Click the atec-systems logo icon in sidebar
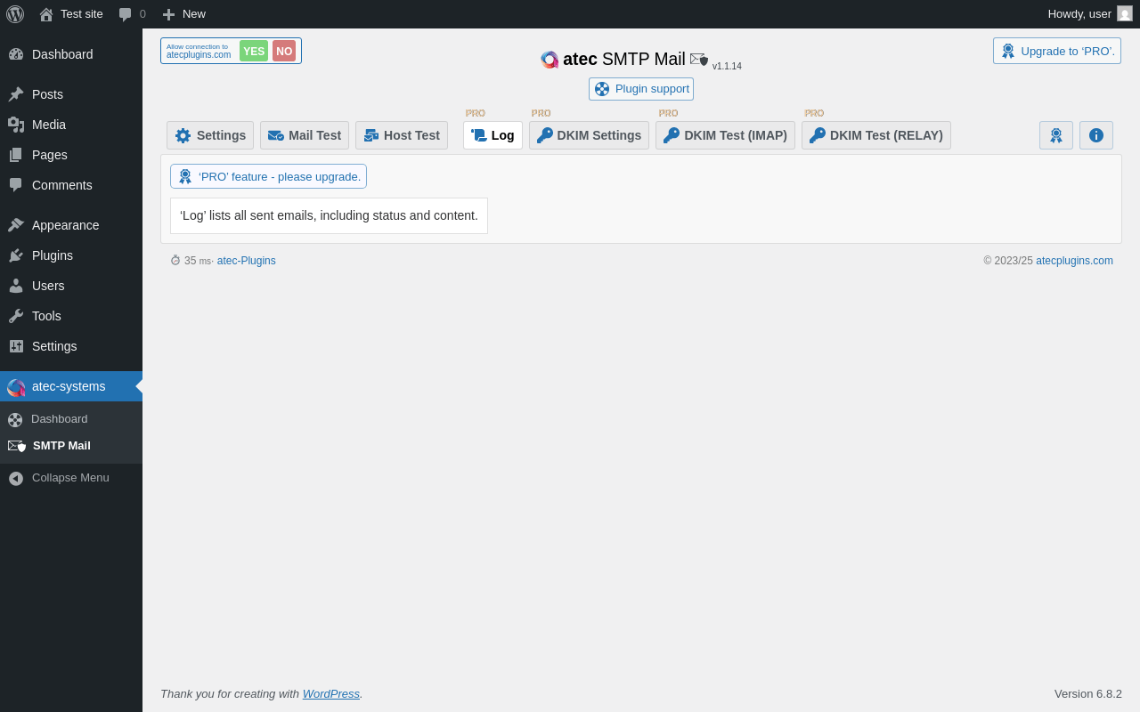The width and height of the screenshot is (1140, 712). tap(16, 387)
